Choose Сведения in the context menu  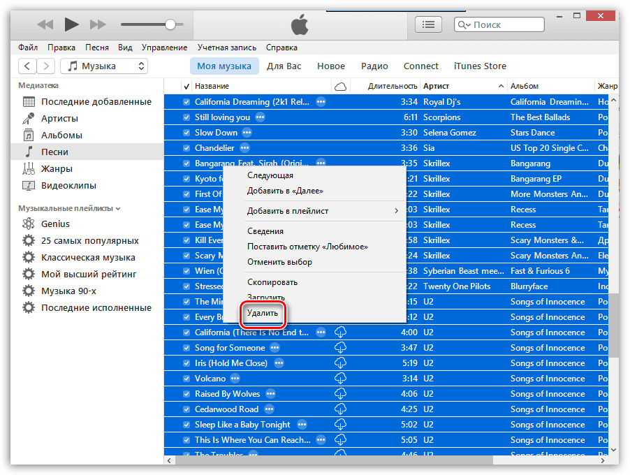point(314,231)
